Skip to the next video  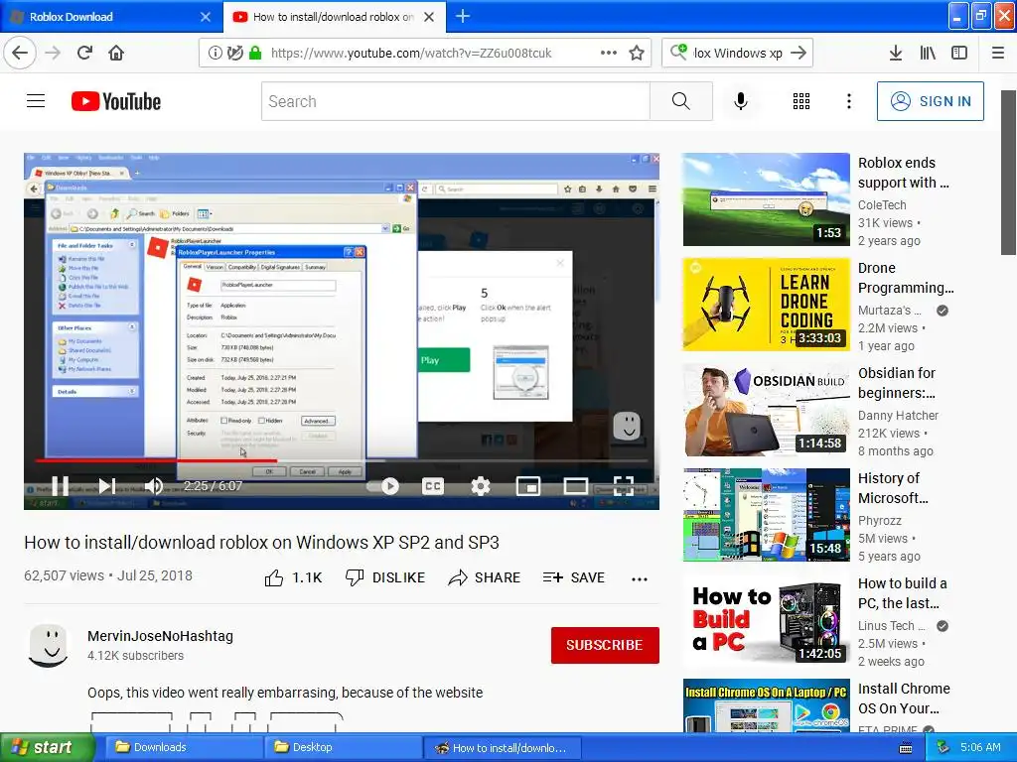(107, 485)
